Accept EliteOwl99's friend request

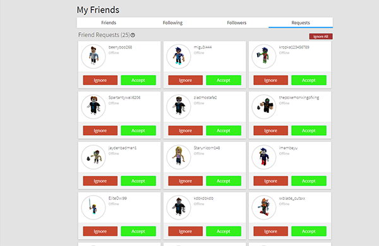pyautogui.click(x=138, y=231)
